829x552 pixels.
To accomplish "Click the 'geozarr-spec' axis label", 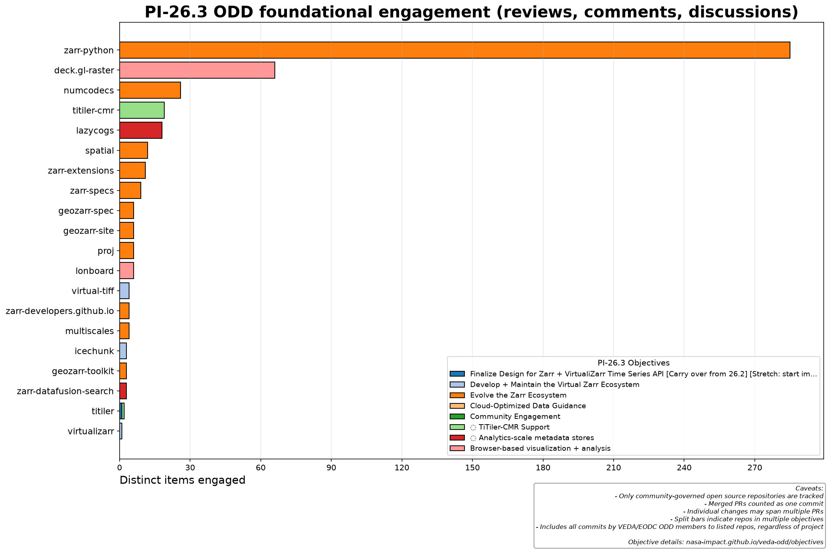I will (x=86, y=211).
